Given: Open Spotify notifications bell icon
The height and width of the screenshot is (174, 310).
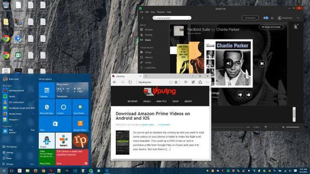Looking at the screenshot, I should (x=272, y=18).
